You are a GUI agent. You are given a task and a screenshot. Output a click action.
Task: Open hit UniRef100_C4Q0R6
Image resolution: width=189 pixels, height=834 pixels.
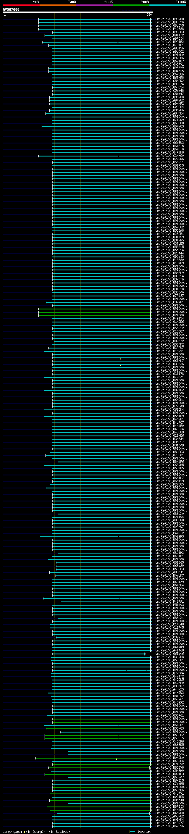tap(170, 741)
